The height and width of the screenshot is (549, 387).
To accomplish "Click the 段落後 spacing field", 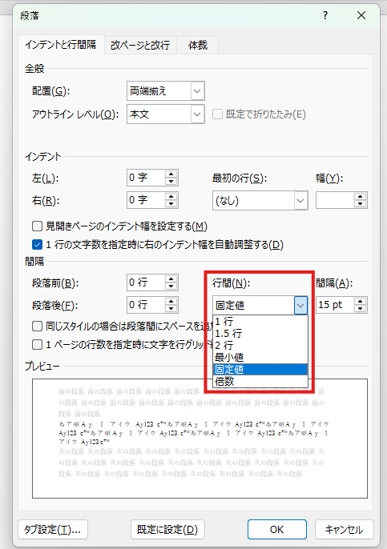I will pos(146,305).
